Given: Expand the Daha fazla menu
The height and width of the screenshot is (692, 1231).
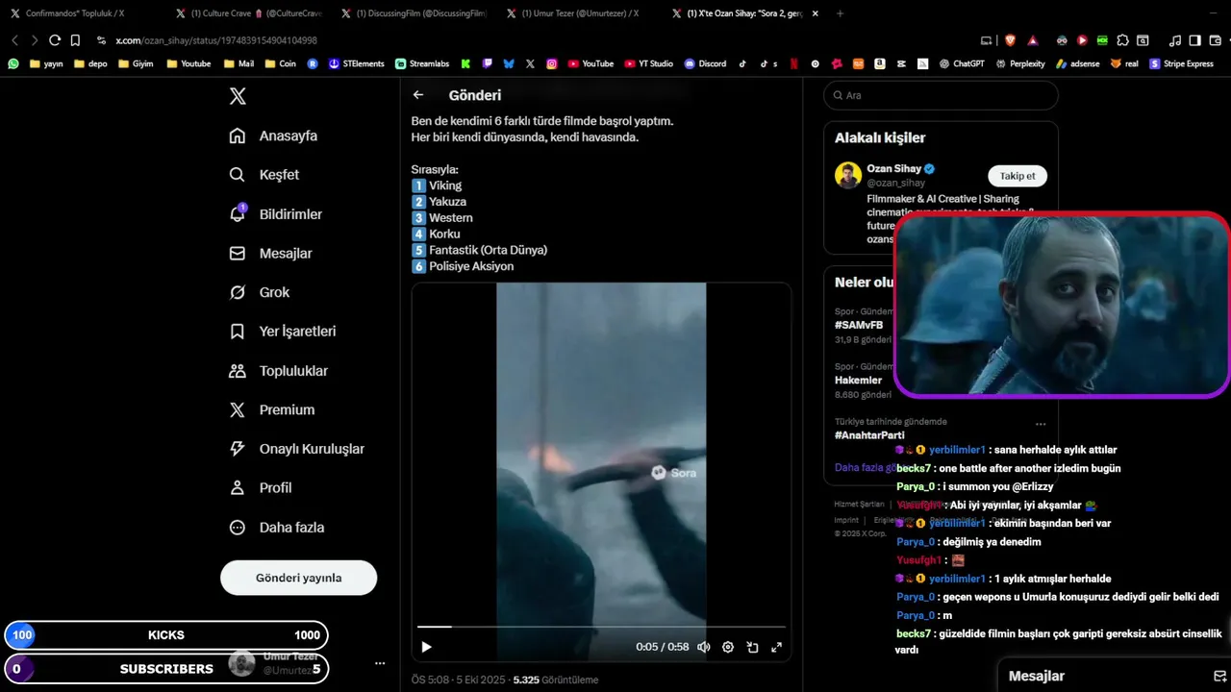Looking at the screenshot, I should click(x=277, y=528).
